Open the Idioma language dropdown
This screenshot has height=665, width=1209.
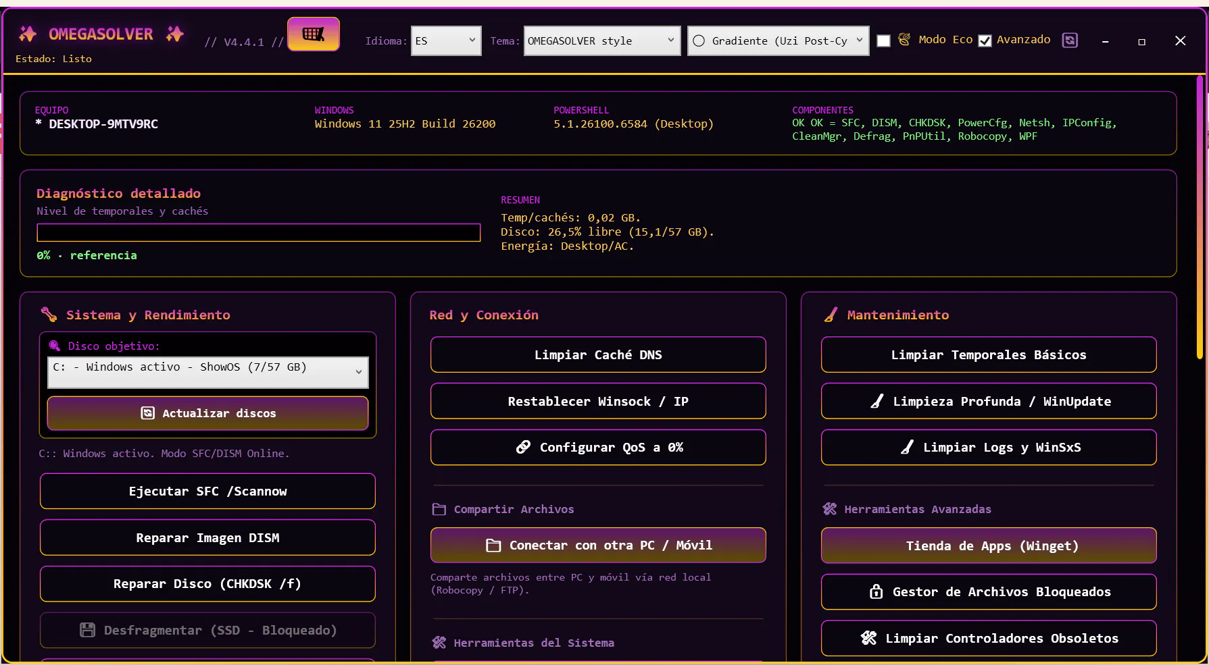tap(446, 41)
